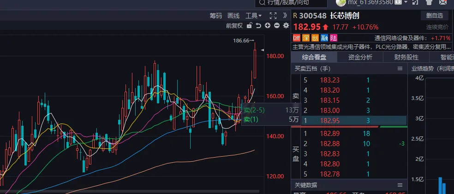The height and width of the screenshot is (194, 454).
Task: Select buy level 1 price 182.89
Action: (329, 134)
